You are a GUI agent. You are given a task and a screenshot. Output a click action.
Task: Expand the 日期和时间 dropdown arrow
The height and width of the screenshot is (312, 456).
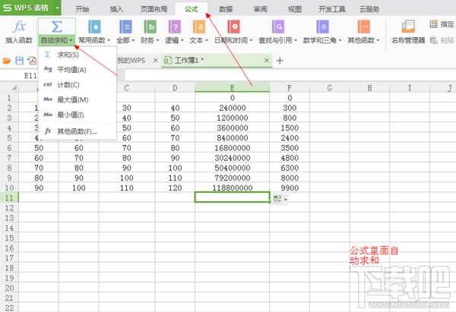coord(251,40)
